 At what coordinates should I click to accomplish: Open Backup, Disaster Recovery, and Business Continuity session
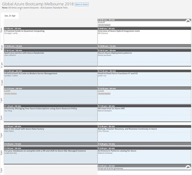coord(127,129)
